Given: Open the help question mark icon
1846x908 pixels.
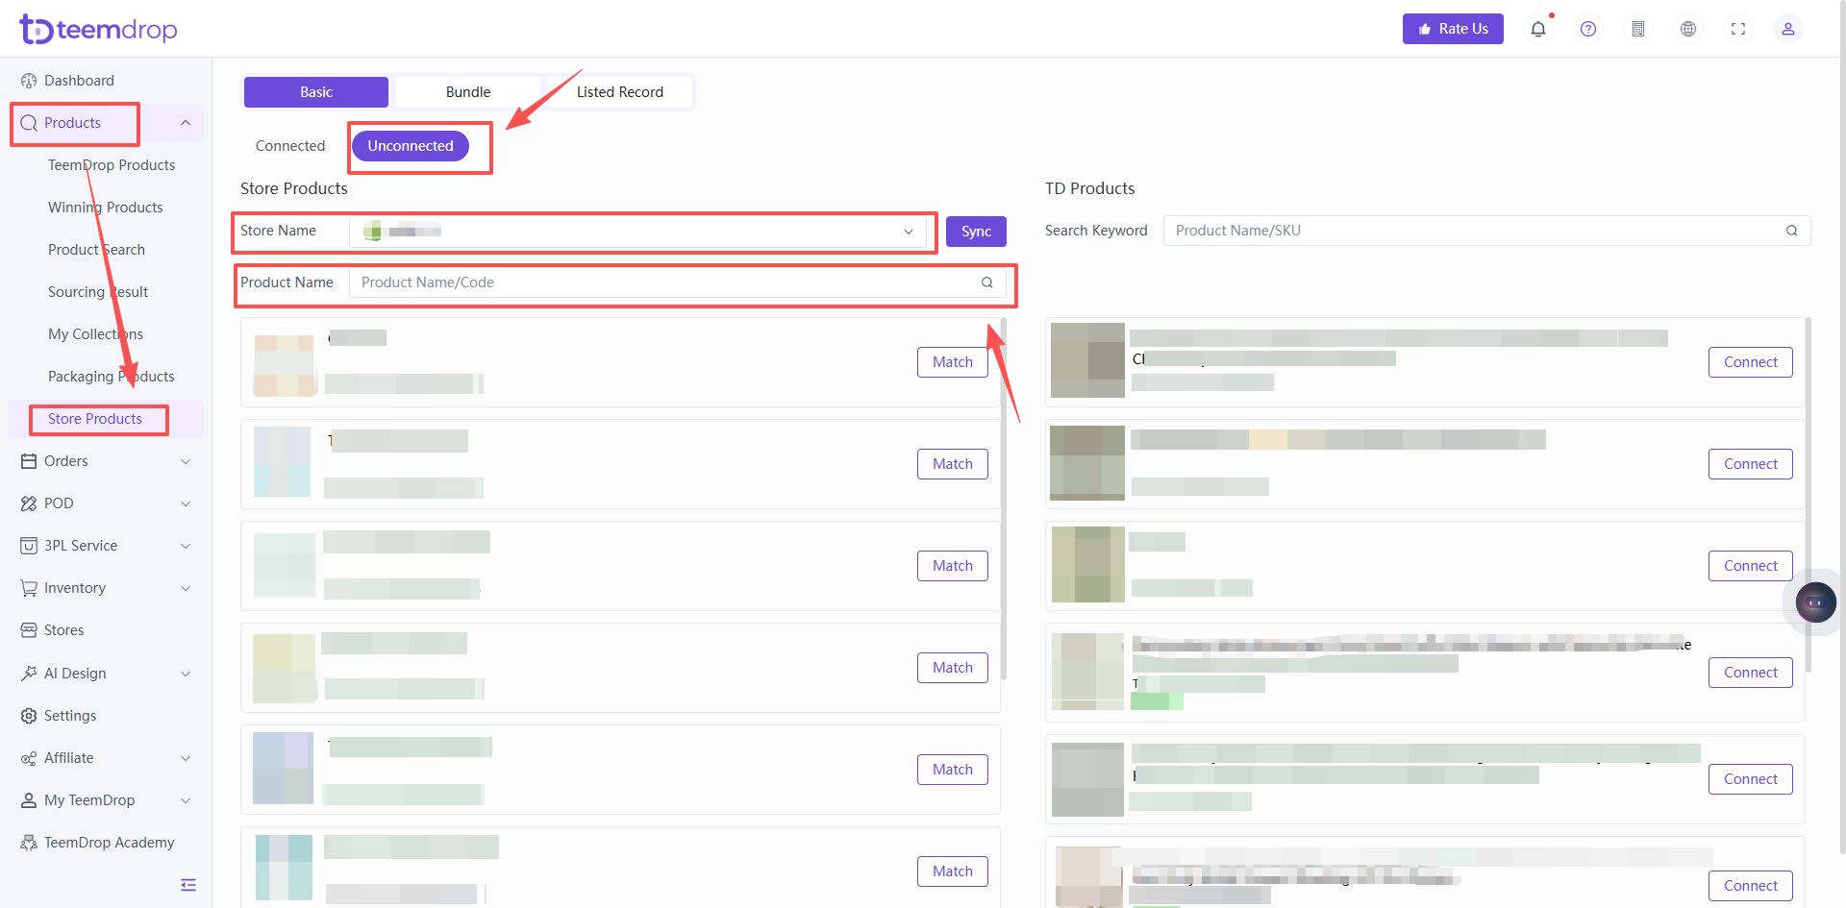Looking at the screenshot, I should tap(1588, 29).
